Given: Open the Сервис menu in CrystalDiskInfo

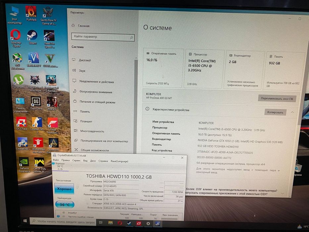Looking at the screenshot, I should [76, 161].
